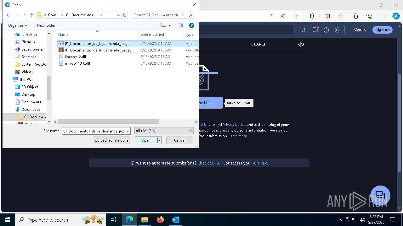
Task: Open the Check our API link
Action: click(x=210, y=163)
